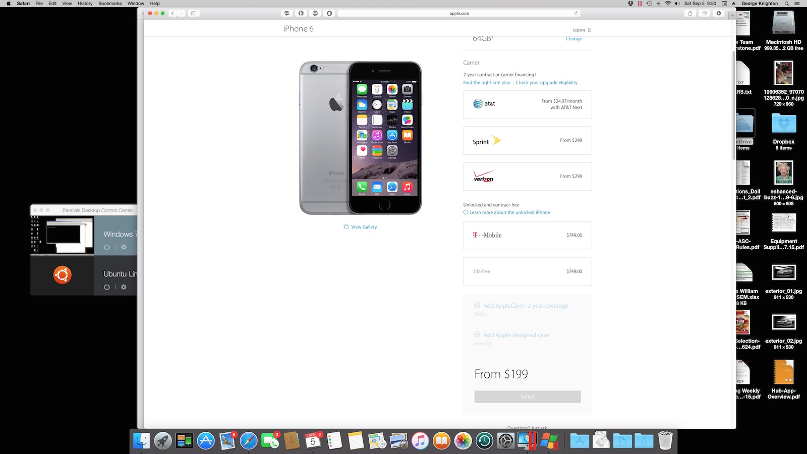Open the George Knighton user menu

click(x=760, y=4)
